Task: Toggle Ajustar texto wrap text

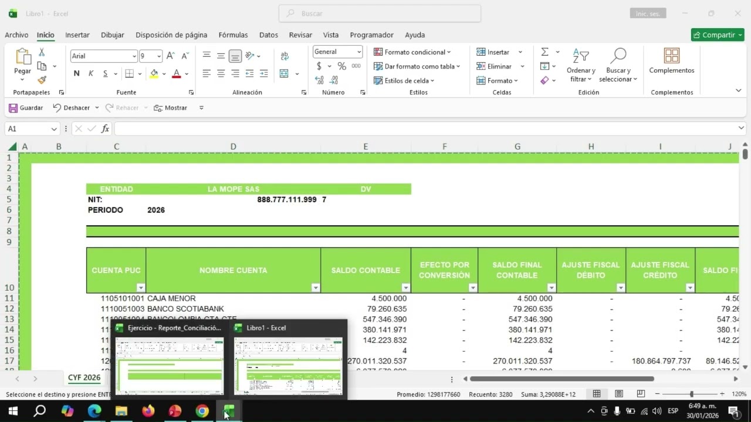Action: pyautogui.click(x=285, y=56)
